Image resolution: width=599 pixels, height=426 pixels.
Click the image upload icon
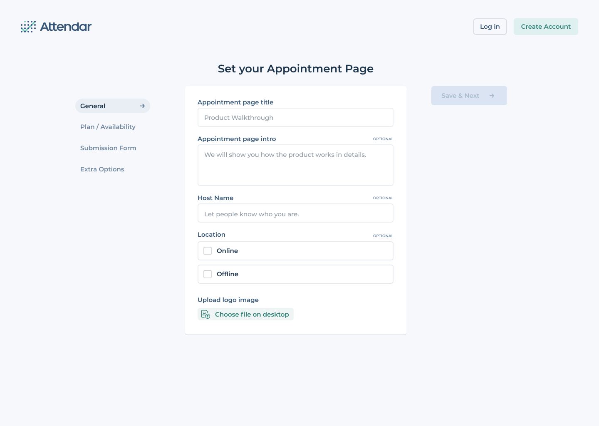[x=205, y=315]
